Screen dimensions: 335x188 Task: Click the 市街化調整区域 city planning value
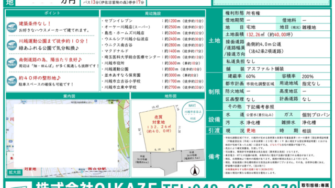[260, 84]
